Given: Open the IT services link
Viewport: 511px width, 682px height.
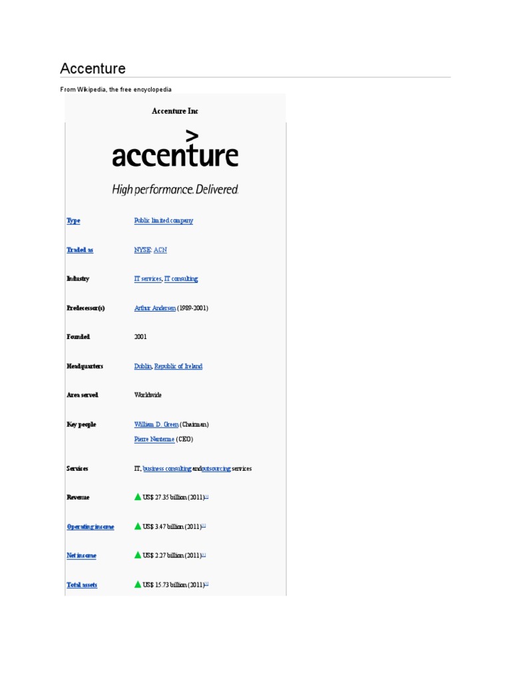Looking at the screenshot, I should [x=148, y=279].
